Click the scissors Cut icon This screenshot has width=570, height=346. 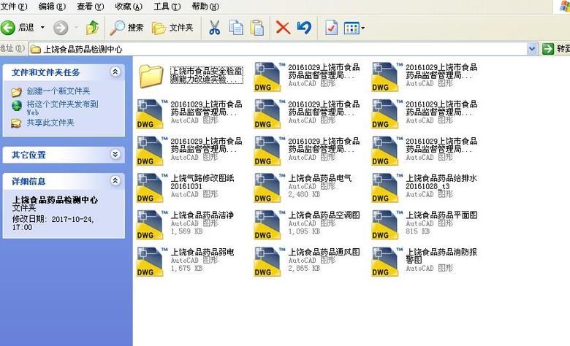214,28
